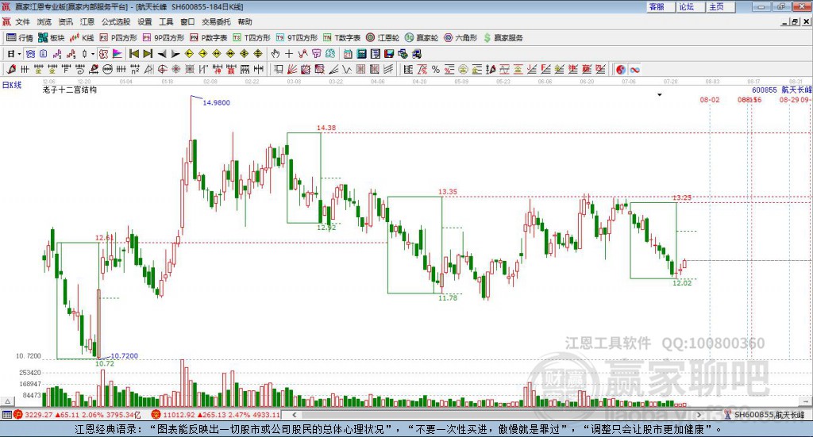Click the 14.9800 high price label
Image resolution: width=813 pixels, height=437 pixels.
coord(216,102)
